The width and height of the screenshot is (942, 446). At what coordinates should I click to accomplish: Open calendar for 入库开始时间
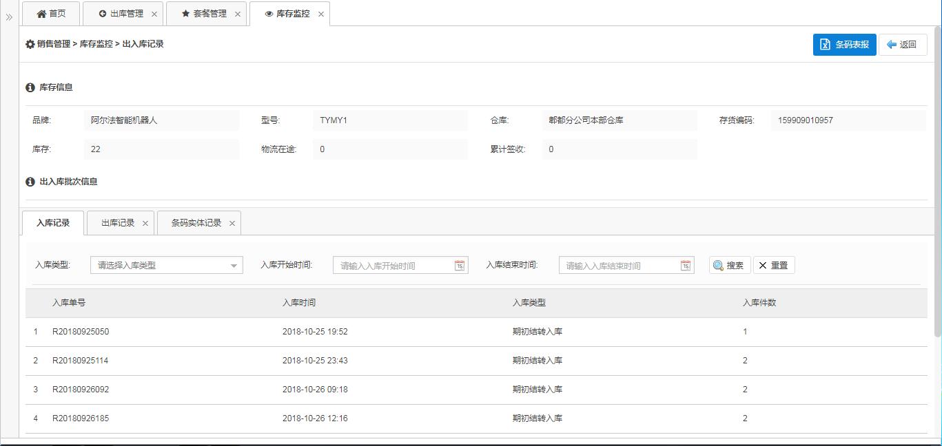point(460,266)
